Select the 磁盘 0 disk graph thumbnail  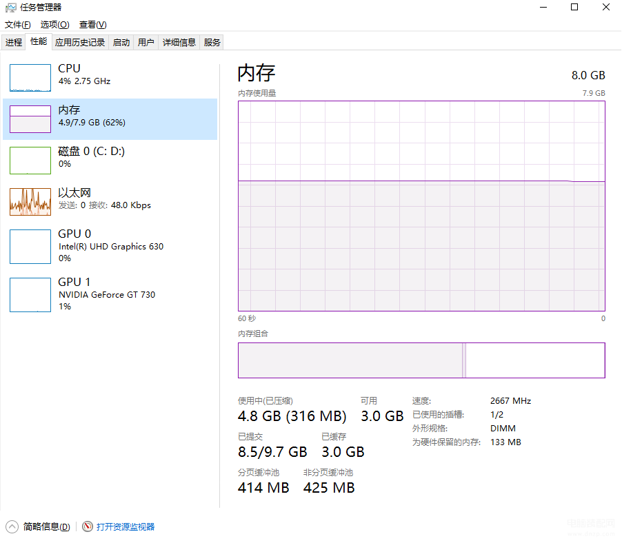(x=30, y=161)
